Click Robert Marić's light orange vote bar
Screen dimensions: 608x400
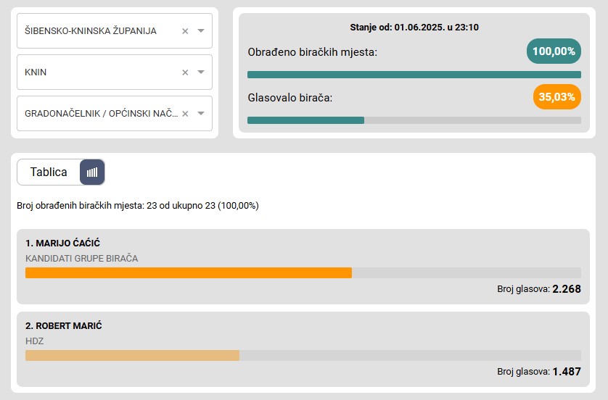(132, 356)
